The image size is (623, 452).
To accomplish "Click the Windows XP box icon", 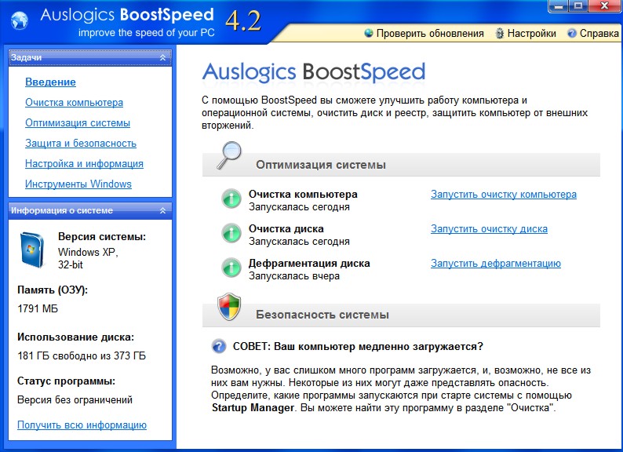I will click(x=32, y=250).
